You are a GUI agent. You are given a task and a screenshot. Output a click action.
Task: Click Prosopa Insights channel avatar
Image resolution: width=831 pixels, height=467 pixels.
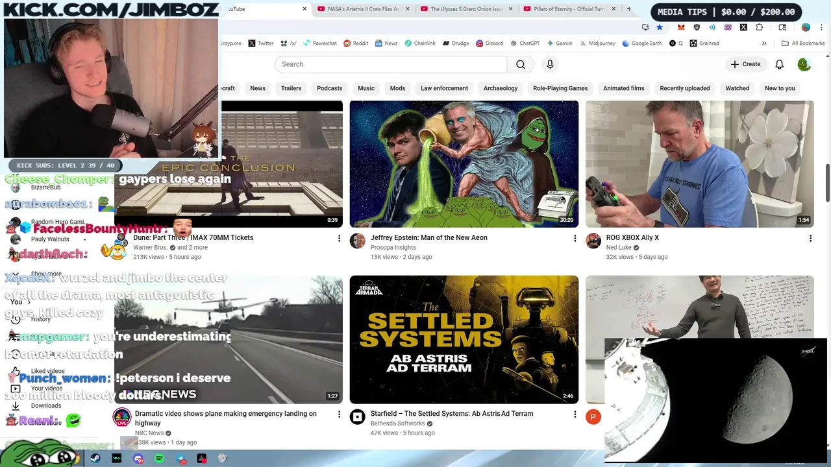click(x=358, y=241)
